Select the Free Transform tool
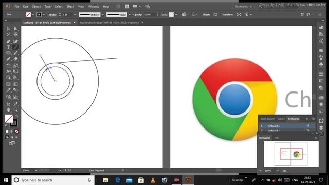Viewport: 329px width, 185px height. tap(16, 71)
